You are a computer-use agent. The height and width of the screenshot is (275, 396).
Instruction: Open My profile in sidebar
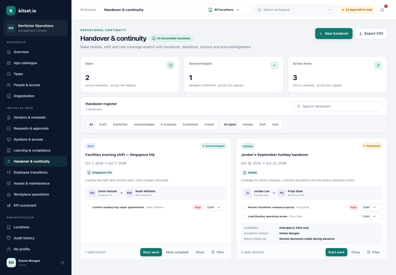pos(35,249)
